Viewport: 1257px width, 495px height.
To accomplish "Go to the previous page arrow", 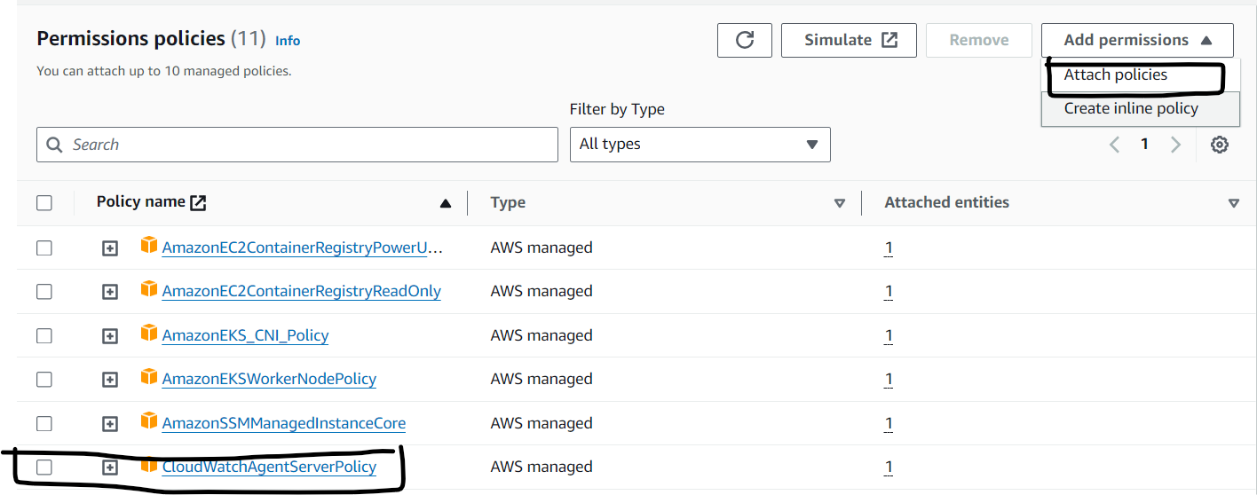I will pos(1115,145).
